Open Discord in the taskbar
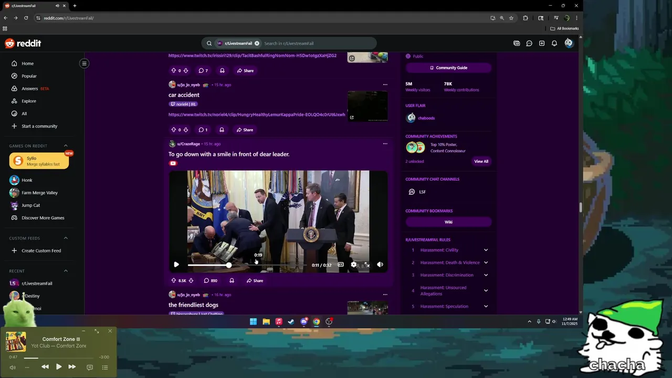This screenshot has height=378, width=672. pos(304,322)
